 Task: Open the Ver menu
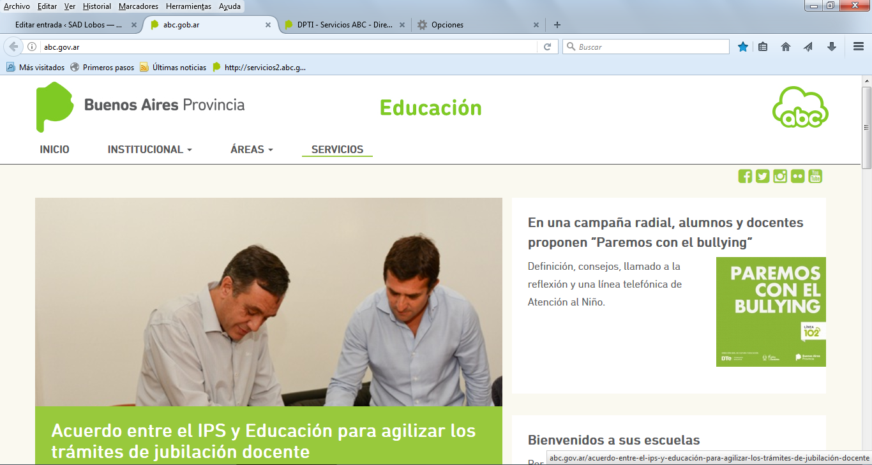(70, 6)
